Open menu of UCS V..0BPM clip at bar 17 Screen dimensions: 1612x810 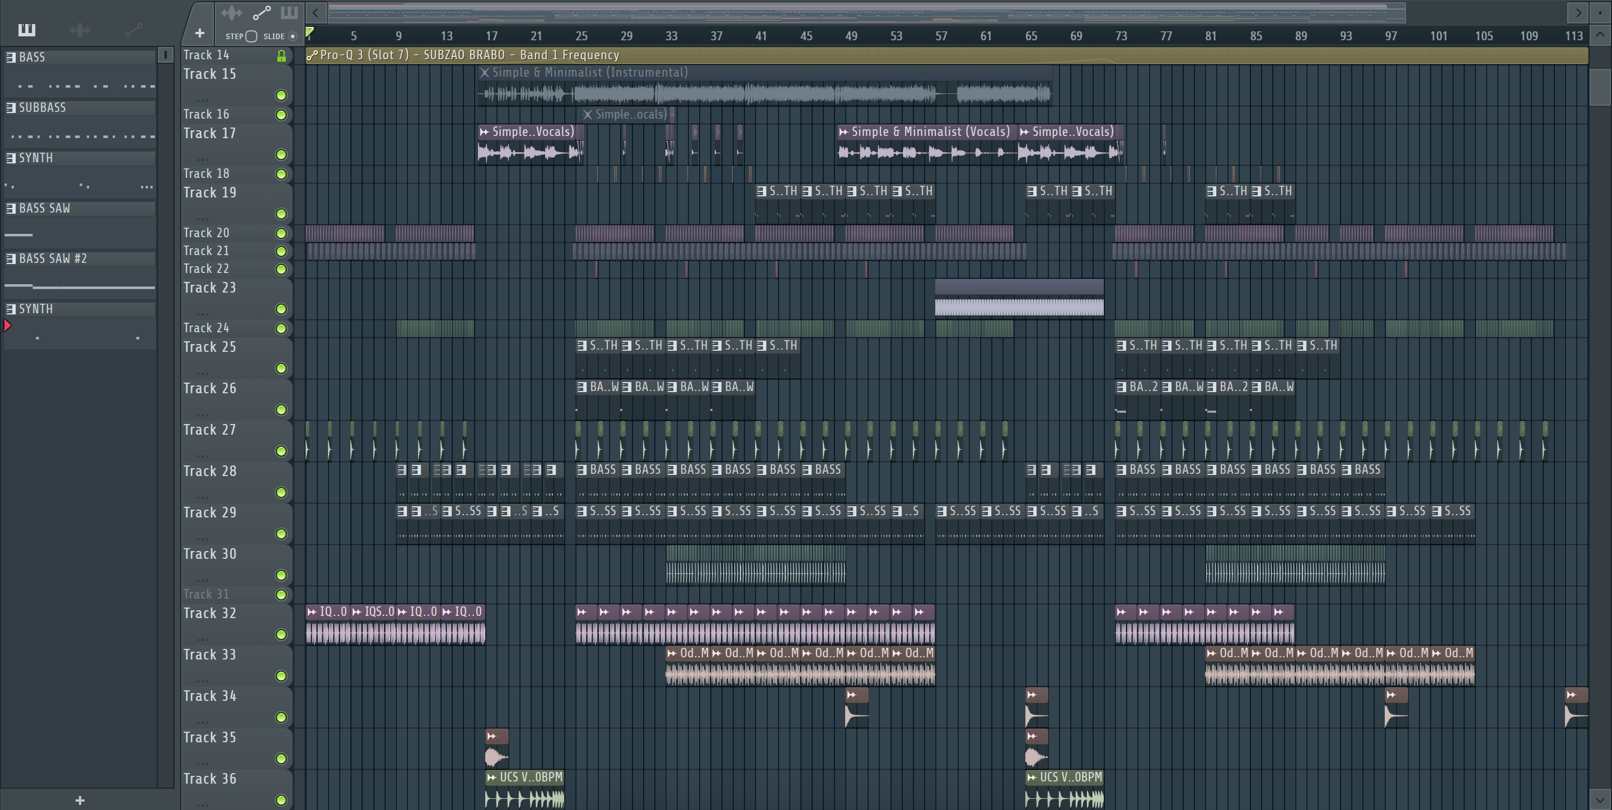[491, 778]
